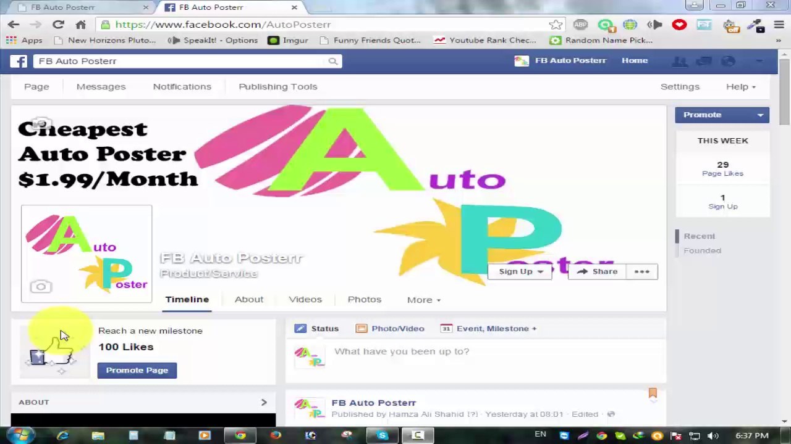
Task: Select the Page tab in admin bar
Action: coord(36,87)
